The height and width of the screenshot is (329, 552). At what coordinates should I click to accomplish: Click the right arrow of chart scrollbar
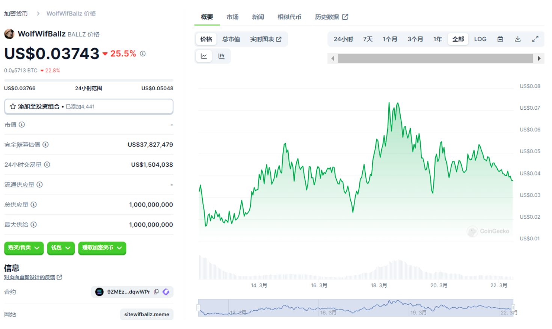(x=539, y=58)
